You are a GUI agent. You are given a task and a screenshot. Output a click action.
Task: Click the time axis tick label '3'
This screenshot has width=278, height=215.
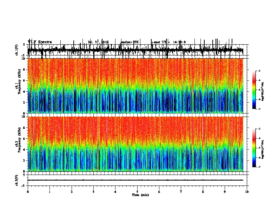(x=93, y=192)
